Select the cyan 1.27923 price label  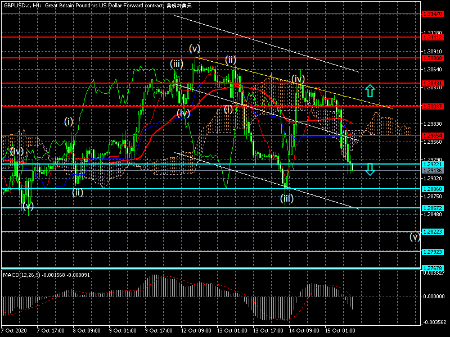pos(433,252)
